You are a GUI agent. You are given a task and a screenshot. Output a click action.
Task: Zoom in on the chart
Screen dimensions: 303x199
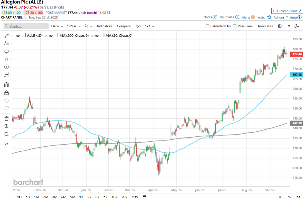point(6,126)
